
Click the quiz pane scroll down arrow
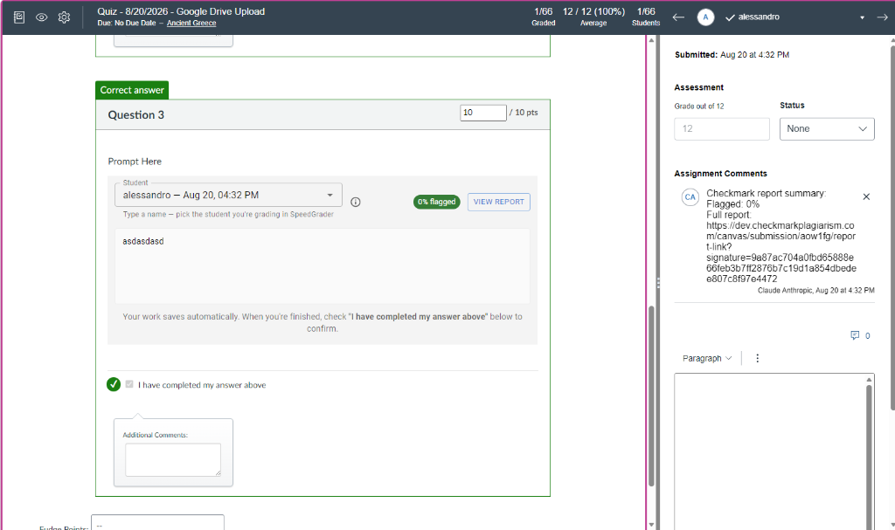(651, 524)
